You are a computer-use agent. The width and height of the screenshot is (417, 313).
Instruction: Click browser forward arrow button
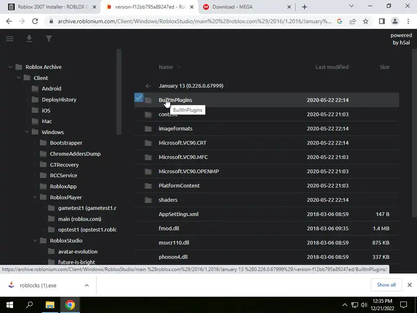[22, 21]
